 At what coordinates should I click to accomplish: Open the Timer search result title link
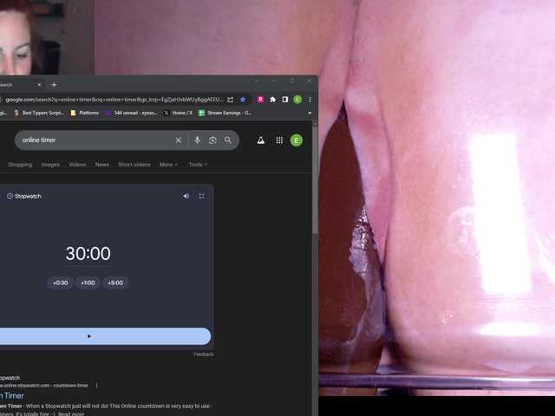click(12, 396)
